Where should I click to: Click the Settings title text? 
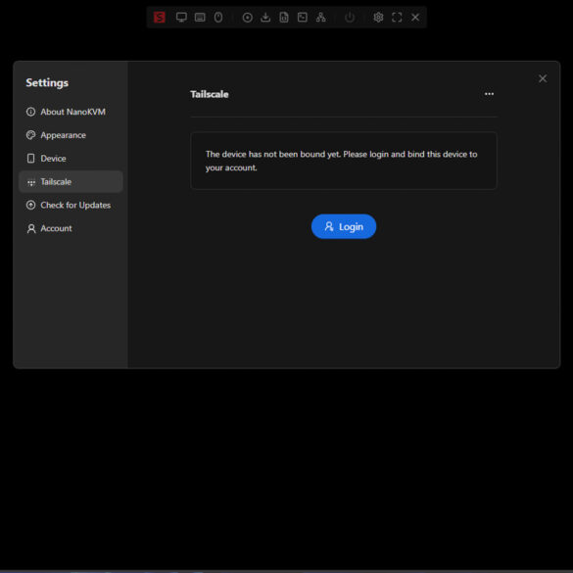point(47,83)
